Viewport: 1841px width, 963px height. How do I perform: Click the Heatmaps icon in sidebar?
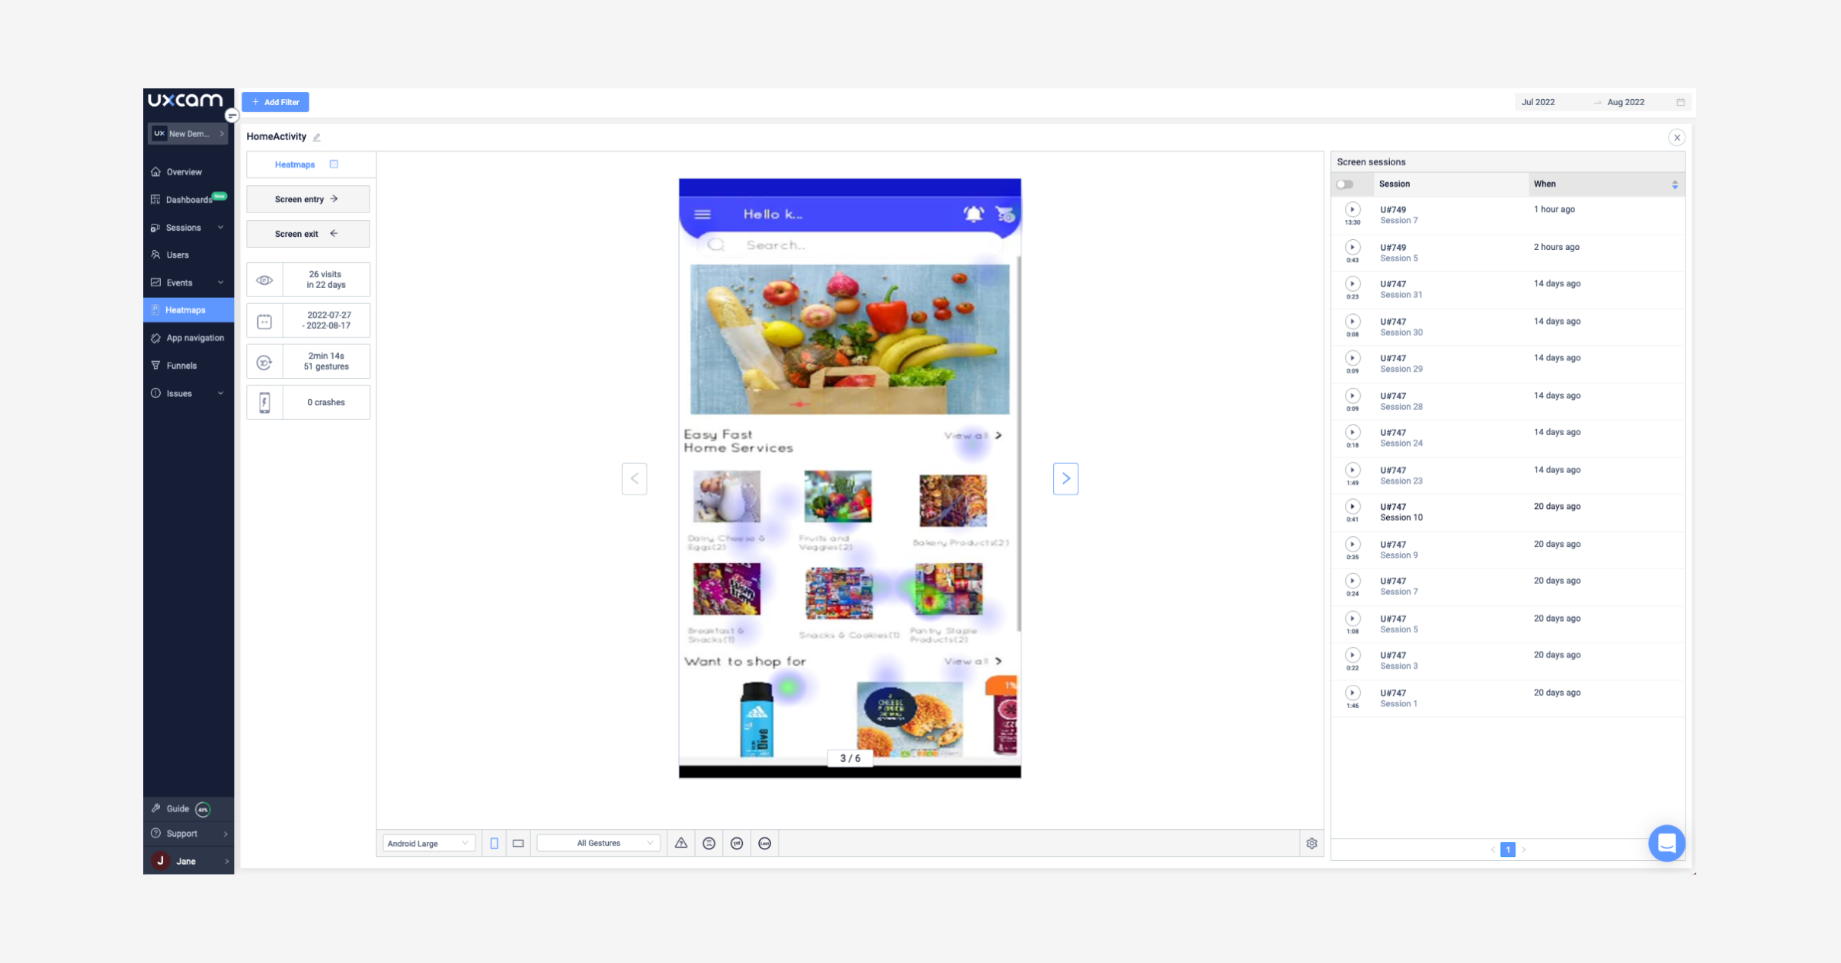click(x=155, y=310)
